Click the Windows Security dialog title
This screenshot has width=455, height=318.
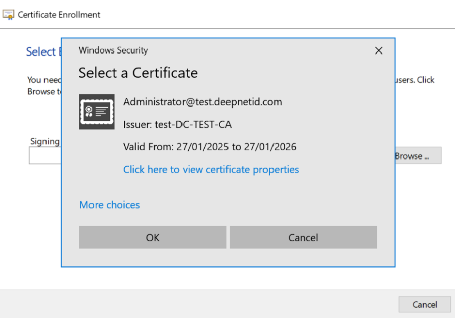click(113, 50)
